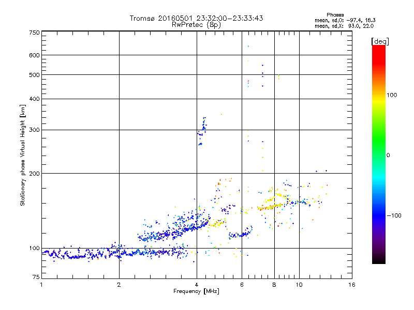
Task: Click the colorbar label '100'
Action: (x=392, y=95)
